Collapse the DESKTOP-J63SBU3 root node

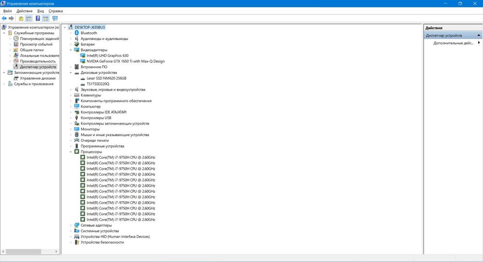pyautogui.click(x=65, y=28)
